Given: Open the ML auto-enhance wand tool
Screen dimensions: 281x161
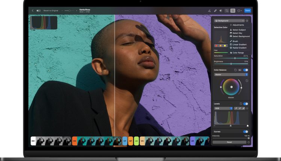Looking at the screenshot, I should tap(209, 11).
